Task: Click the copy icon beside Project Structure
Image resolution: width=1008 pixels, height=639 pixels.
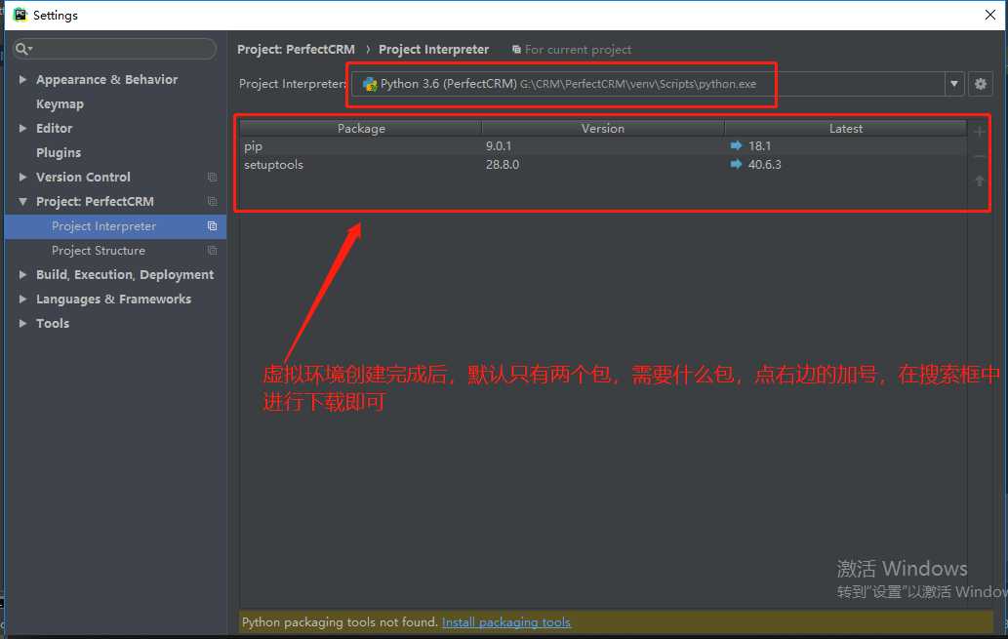Action: coord(212,250)
